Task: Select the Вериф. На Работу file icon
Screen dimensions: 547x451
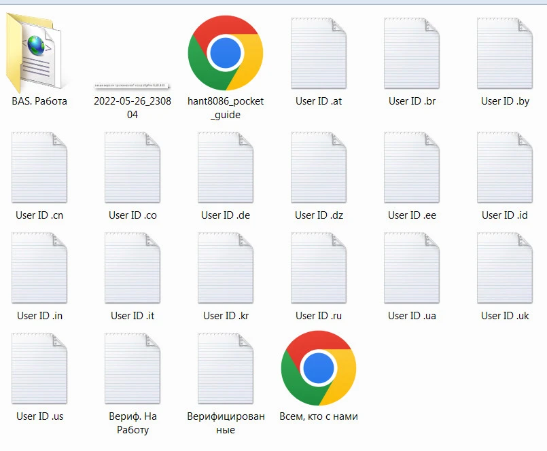Action: (x=133, y=368)
